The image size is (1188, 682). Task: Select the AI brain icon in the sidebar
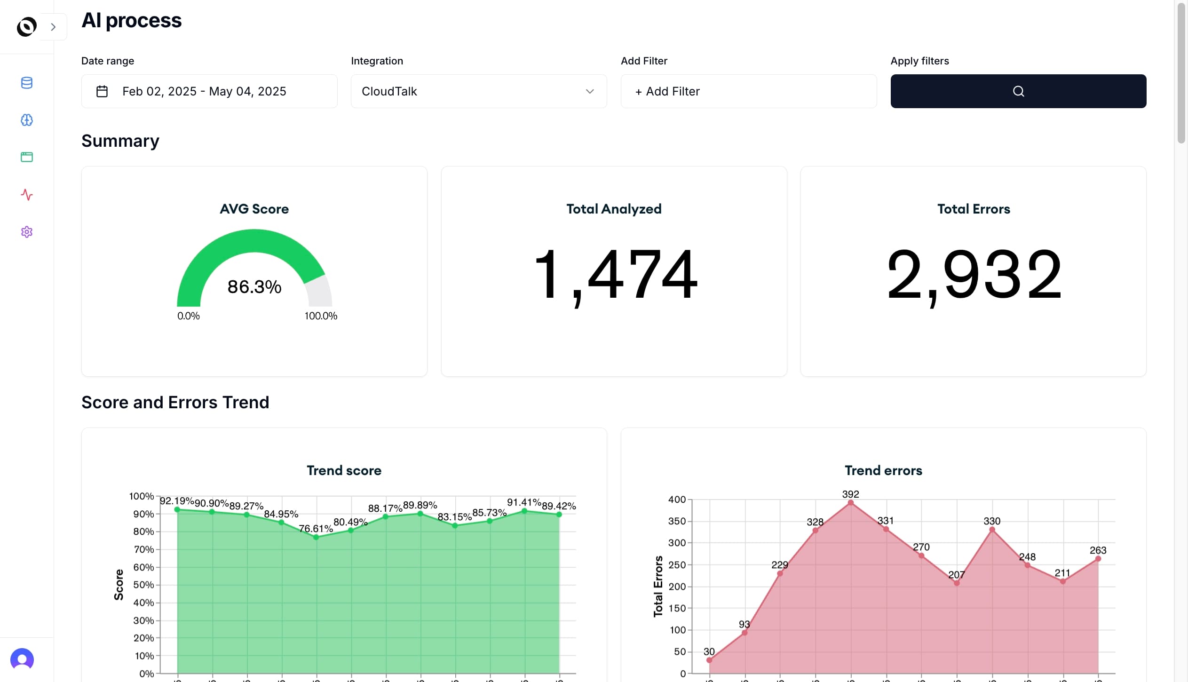click(x=27, y=120)
